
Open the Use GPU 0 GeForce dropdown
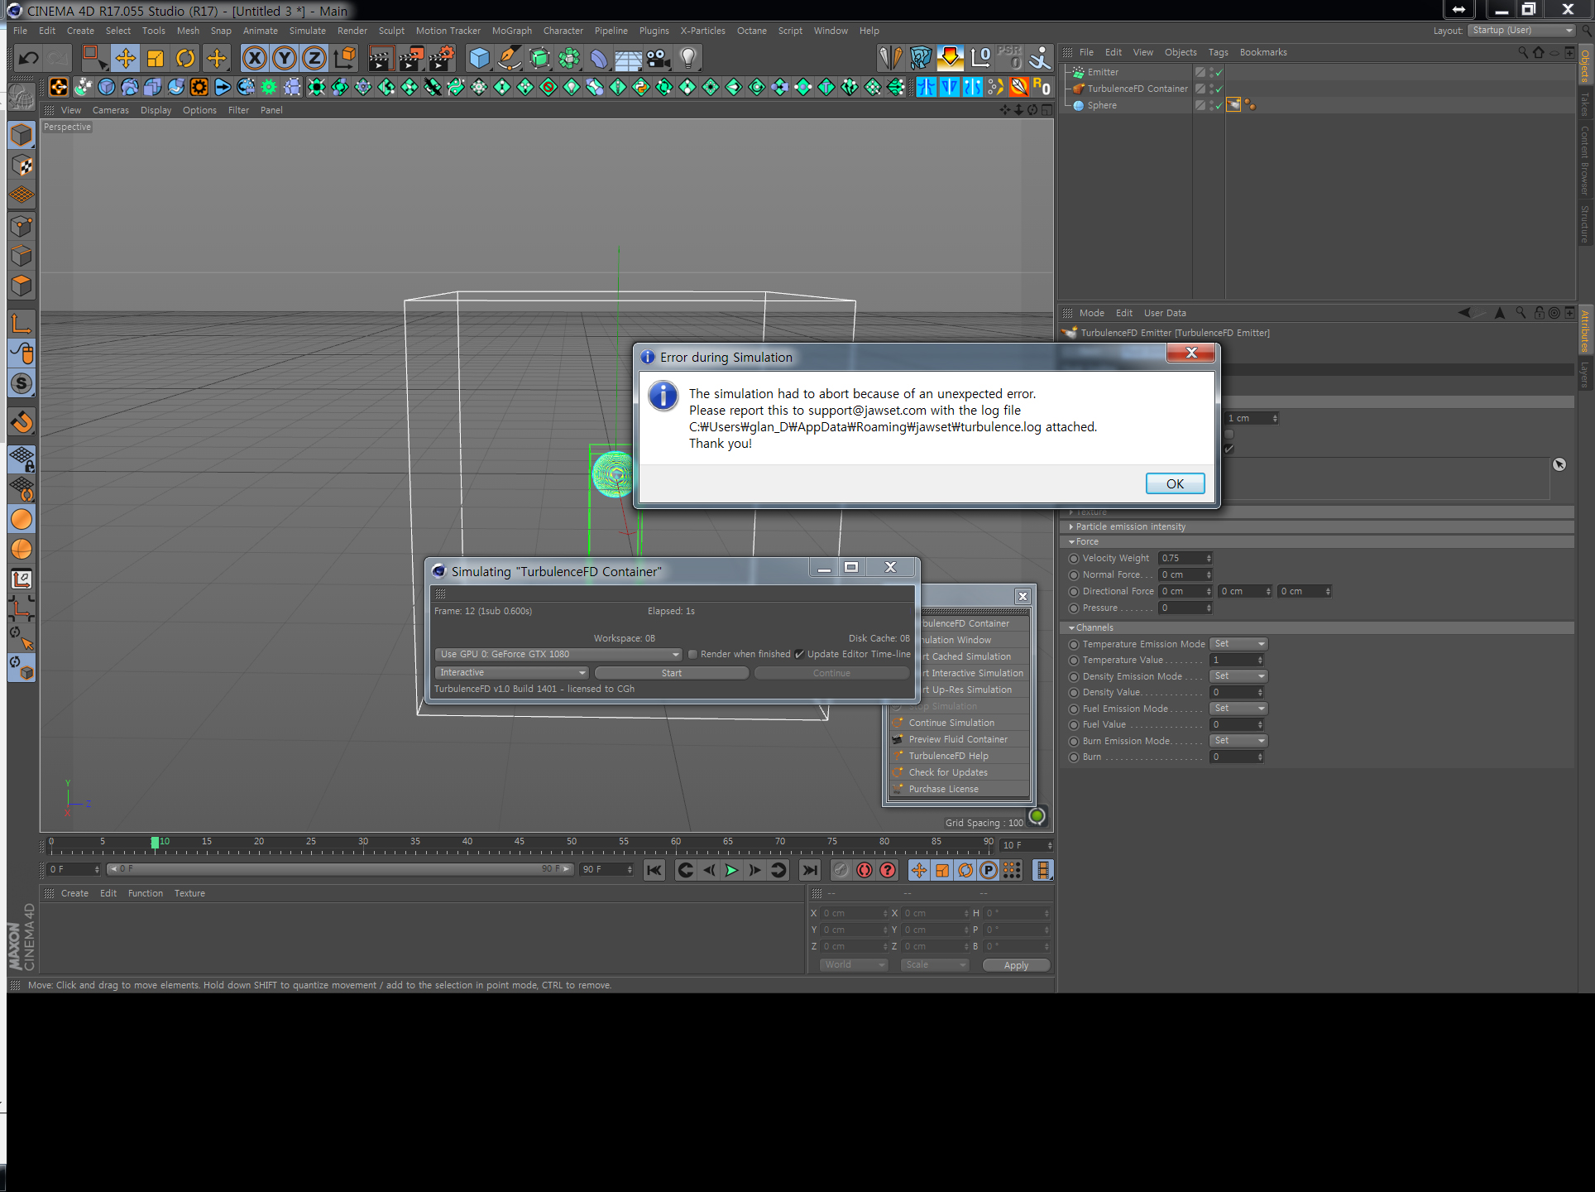tap(558, 654)
